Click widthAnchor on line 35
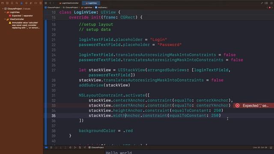Screen dimensions: 274x154 (127, 115)
